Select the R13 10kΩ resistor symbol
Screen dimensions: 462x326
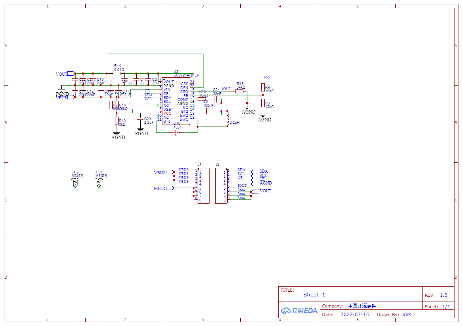click(202, 99)
